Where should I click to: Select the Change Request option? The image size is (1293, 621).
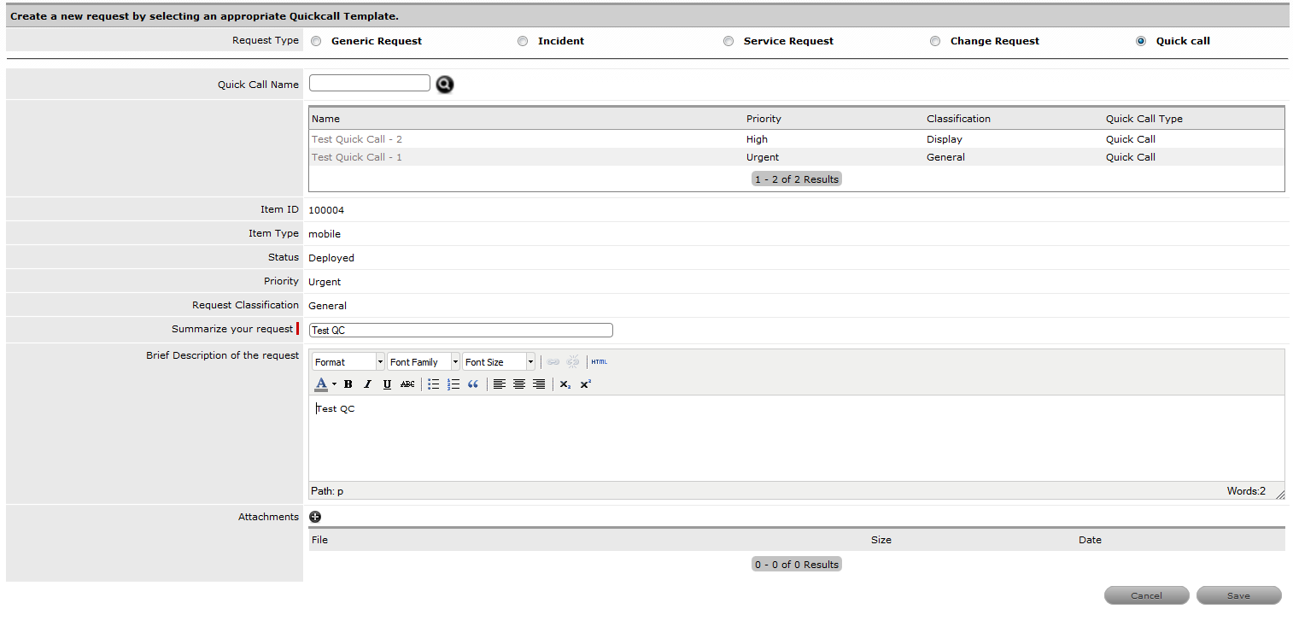click(x=935, y=41)
